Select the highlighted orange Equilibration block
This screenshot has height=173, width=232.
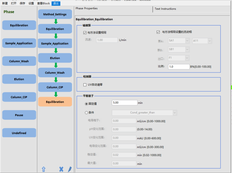tap(55, 102)
